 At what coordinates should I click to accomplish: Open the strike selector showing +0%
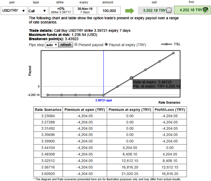(x=61, y=10)
